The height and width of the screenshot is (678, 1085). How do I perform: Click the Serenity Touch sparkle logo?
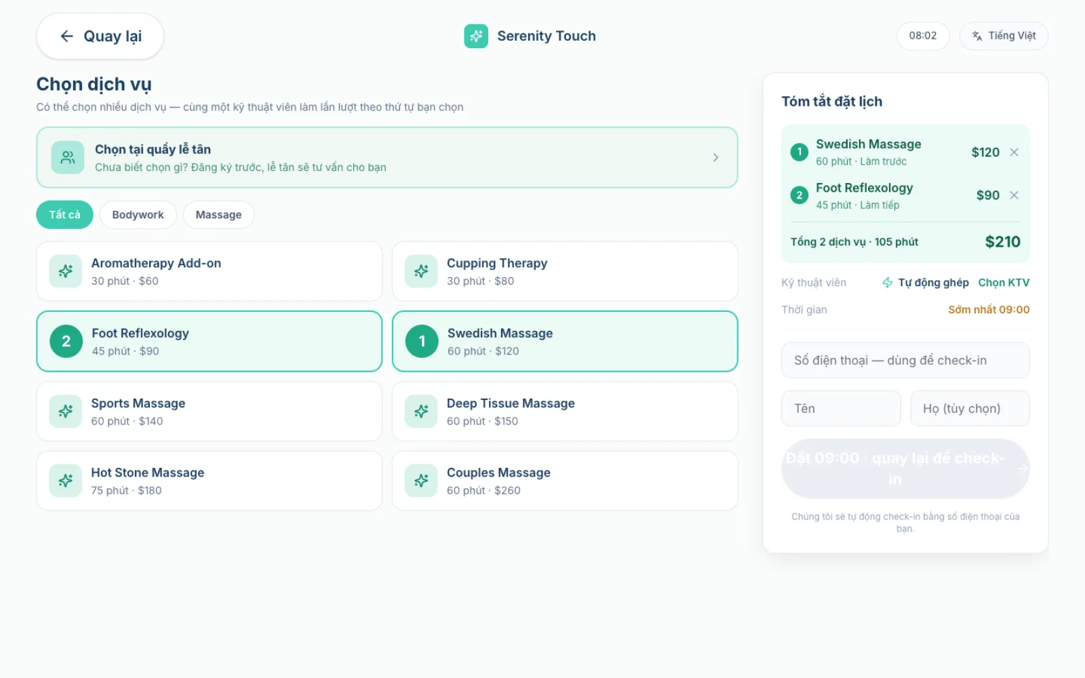click(x=476, y=36)
